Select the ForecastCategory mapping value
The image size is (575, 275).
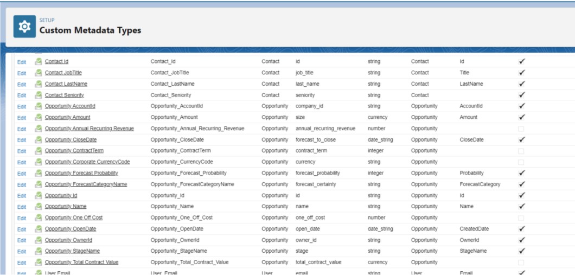[x=480, y=184]
